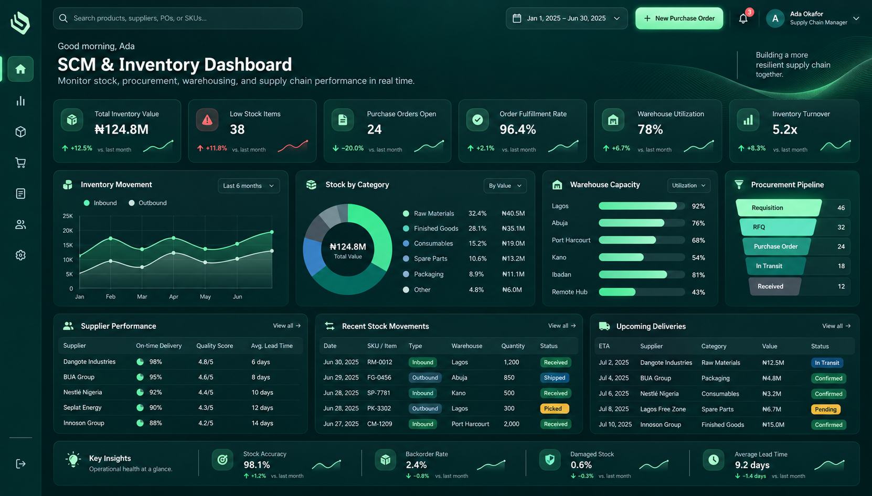Click View all in Upcoming Deliveries
The height and width of the screenshot is (496, 872).
point(836,326)
